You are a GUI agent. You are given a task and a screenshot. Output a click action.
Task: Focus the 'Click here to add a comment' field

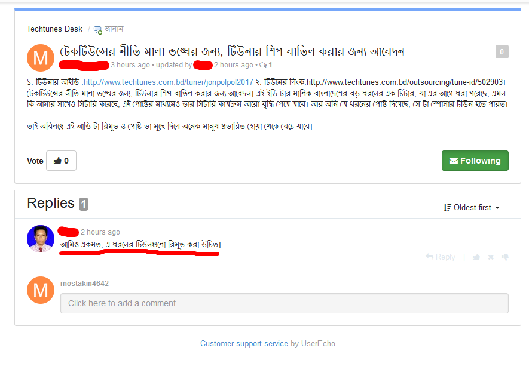click(285, 303)
